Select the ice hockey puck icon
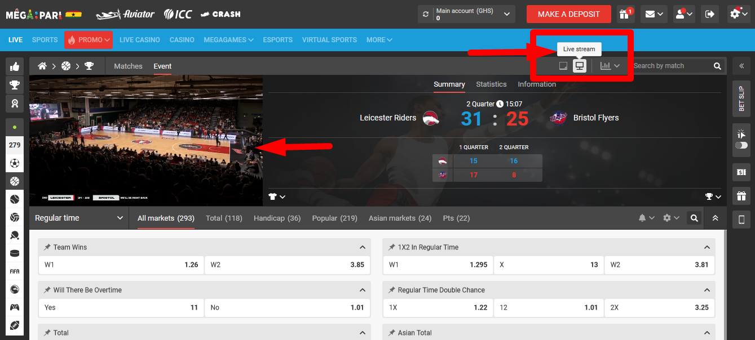The height and width of the screenshot is (340, 755). point(15,253)
